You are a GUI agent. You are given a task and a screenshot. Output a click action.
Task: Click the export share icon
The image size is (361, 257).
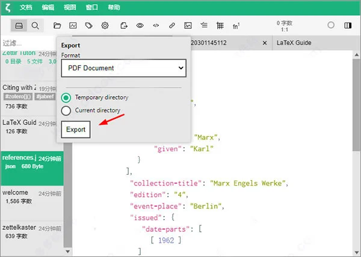(x=124, y=25)
